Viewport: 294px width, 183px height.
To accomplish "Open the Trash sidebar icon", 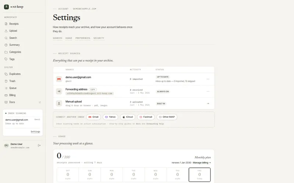I will coord(6,81).
